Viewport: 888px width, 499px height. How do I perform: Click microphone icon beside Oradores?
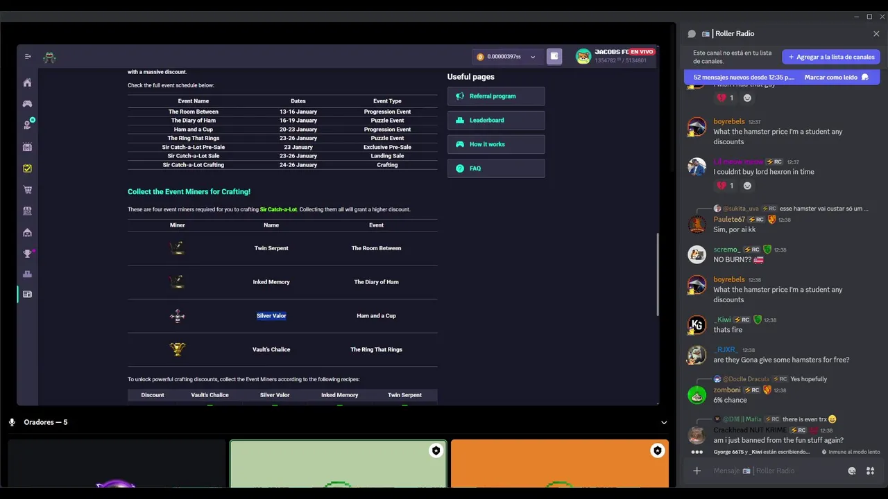coord(12,422)
